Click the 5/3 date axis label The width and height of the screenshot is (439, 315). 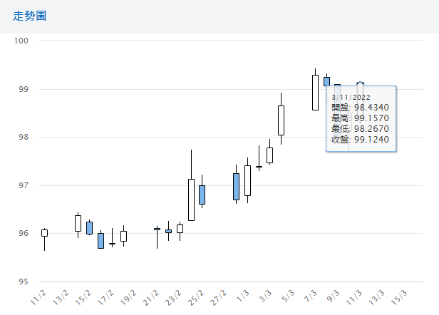pos(287,296)
